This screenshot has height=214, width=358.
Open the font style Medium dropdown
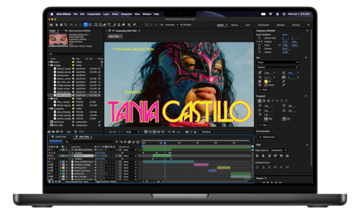coord(277,67)
